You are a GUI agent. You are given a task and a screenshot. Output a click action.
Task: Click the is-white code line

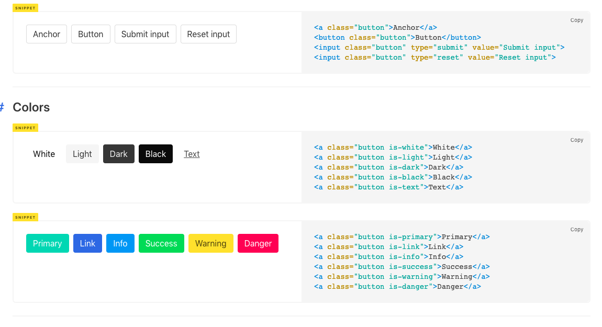click(393, 148)
